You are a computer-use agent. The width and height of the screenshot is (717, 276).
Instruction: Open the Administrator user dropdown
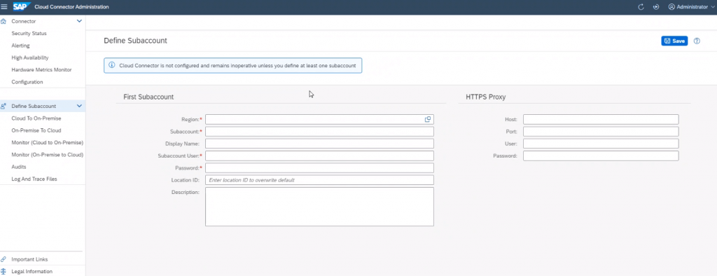point(691,7)
